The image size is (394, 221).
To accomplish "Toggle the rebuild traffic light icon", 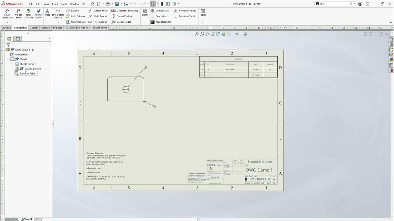I will [x=162, y=4].
